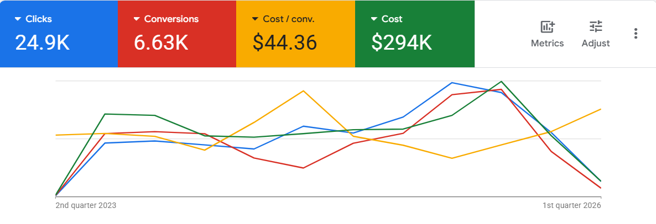This screenshot has width=656, height=224.
Task: Expand the Conversions metric dropdown arrow
Action: (137, 19)
